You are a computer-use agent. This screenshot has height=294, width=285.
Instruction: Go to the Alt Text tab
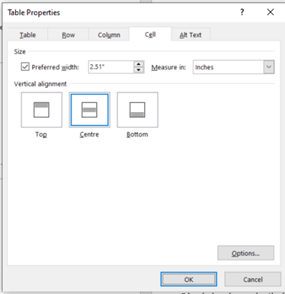click(191, 35)
